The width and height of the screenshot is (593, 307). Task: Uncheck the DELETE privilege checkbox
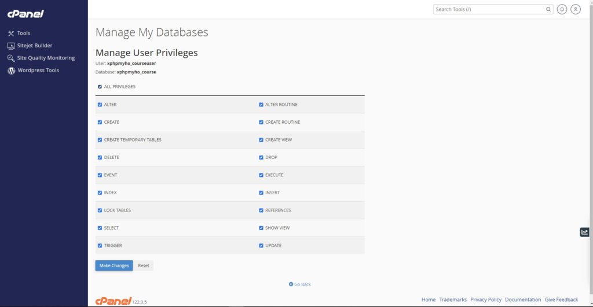pyautogui.click(x=100, y=157)
